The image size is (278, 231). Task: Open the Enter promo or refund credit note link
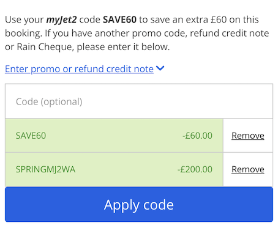tap(79, 69)
